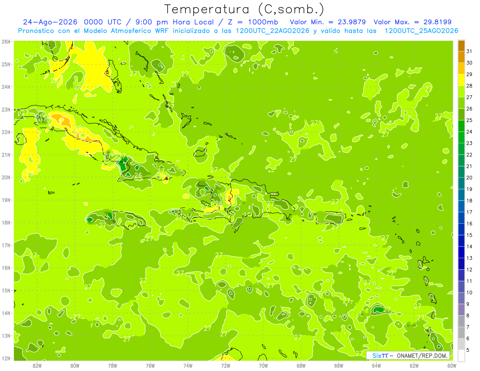The width and height of the screenshot is (480, 371).
Task: Click the title "Temperatura (C,somb.)"
Action: point(244,10)
